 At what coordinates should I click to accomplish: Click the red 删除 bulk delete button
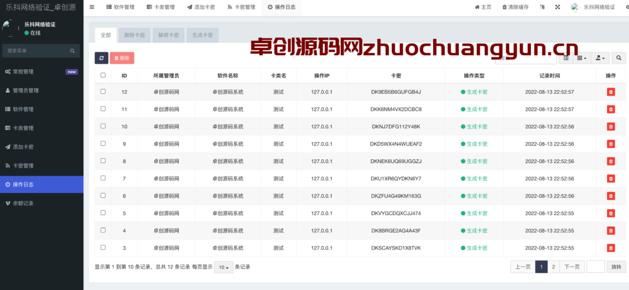pyautogui.click(x=122, y=58)
